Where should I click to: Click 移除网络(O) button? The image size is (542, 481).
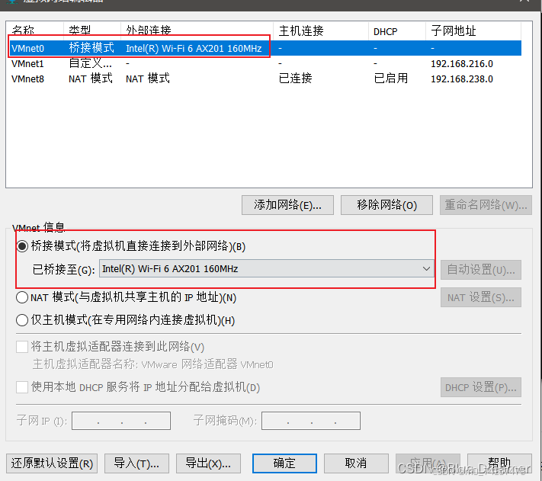coord(386,205)
